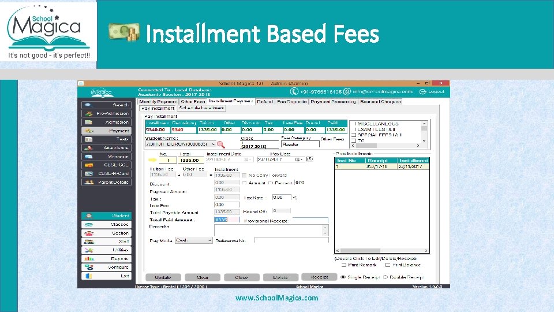Click the Logout icon in header

point(422,92)
